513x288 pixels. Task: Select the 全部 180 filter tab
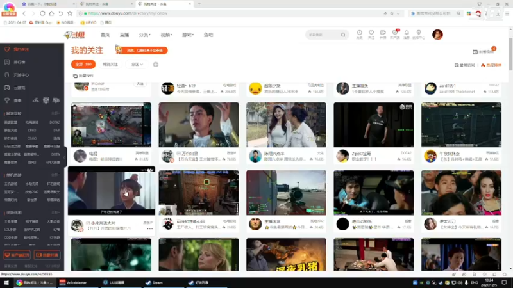click(x=83, y=65)
